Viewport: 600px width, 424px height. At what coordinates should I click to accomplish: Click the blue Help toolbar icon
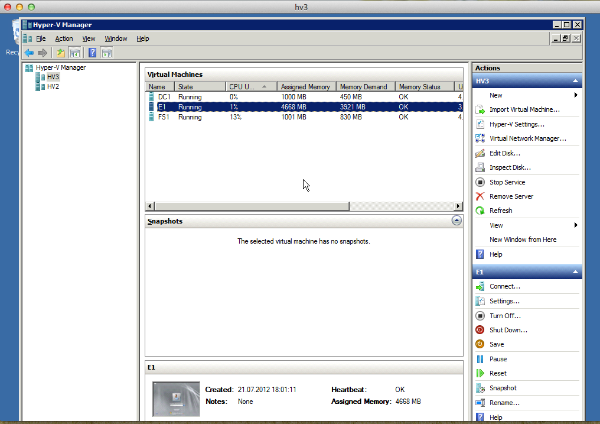click(x=92, y=53)
